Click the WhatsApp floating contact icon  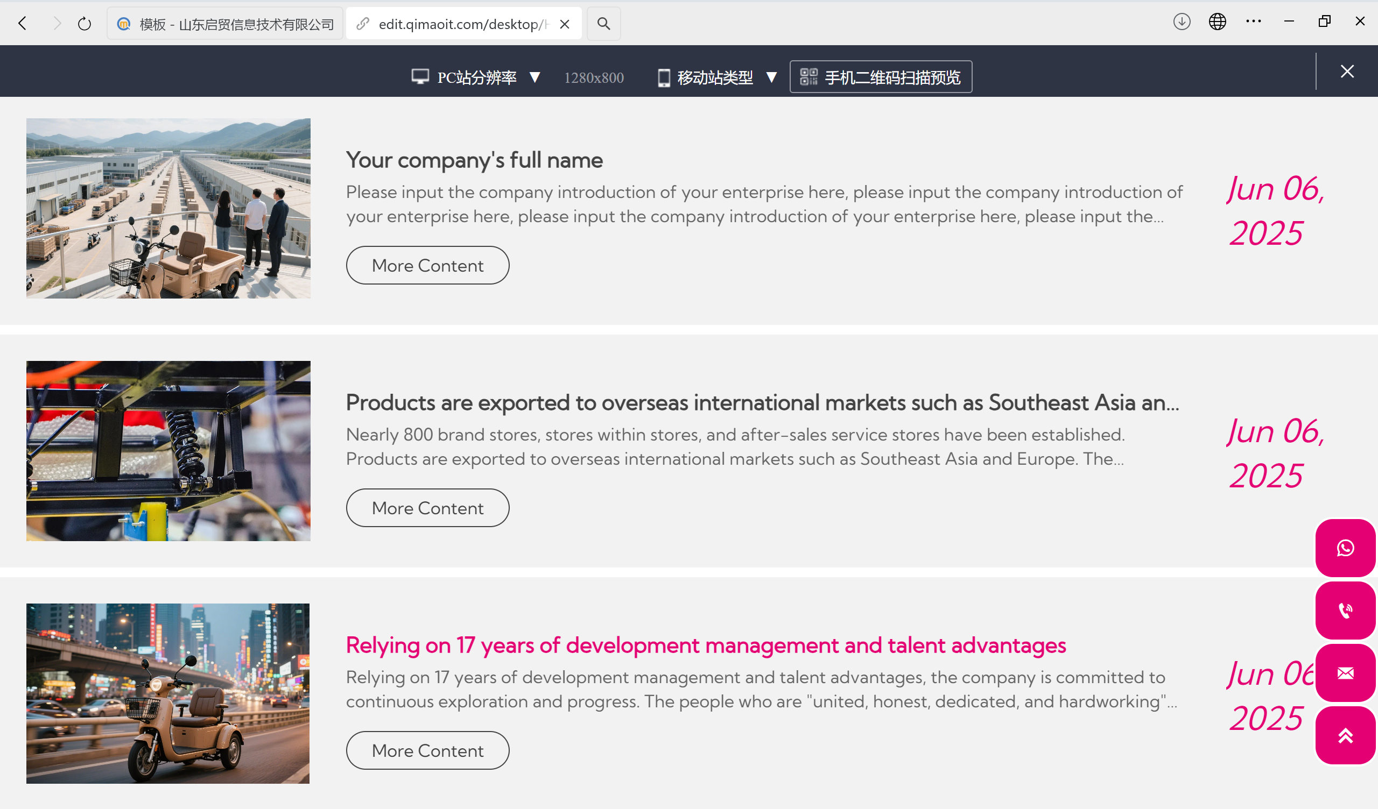click(1345, 548)
